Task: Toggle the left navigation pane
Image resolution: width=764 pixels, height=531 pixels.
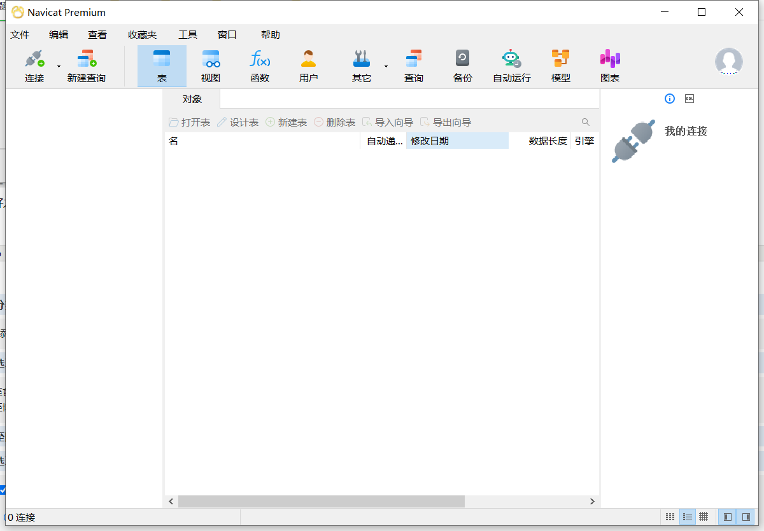Action: pos(728,517)
